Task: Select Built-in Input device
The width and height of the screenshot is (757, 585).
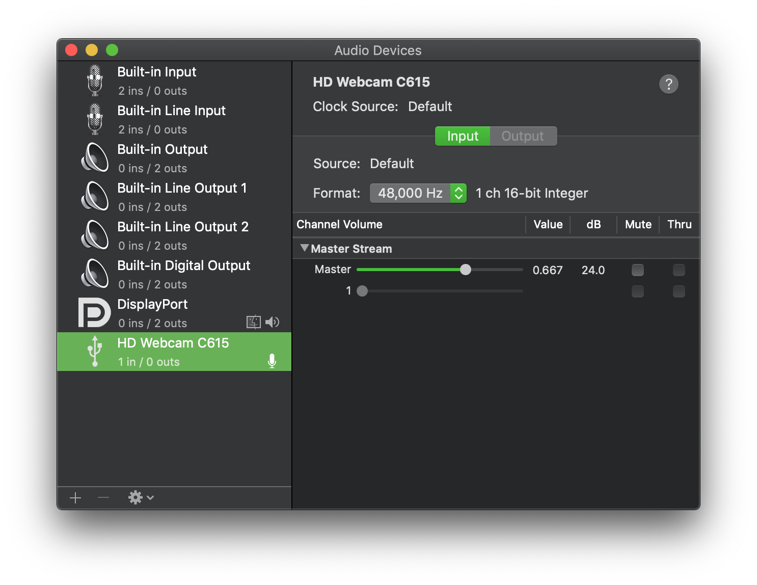Action: [x=174, y=81]
